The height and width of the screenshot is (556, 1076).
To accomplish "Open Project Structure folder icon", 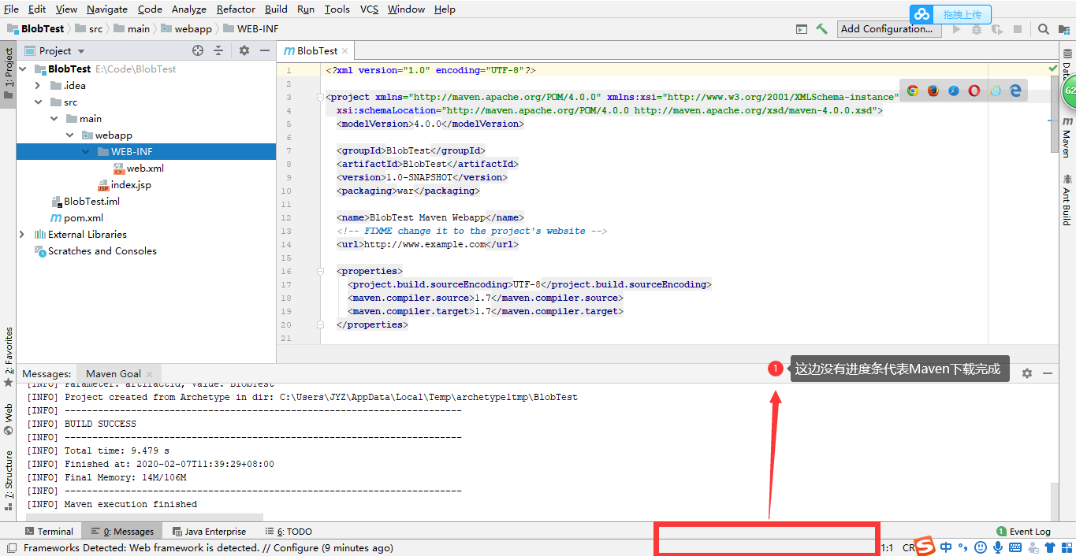I will click(x=1064, y=29).
